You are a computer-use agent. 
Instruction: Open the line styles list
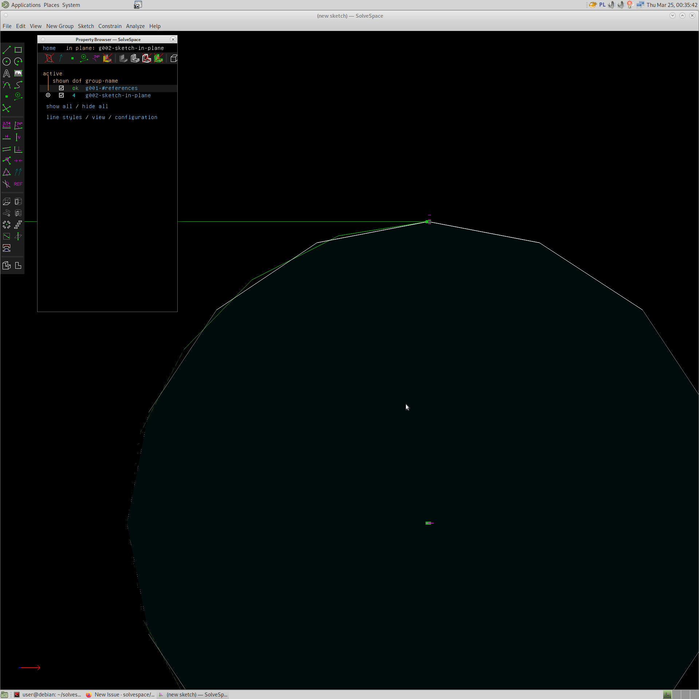click(x=64, y=117)
